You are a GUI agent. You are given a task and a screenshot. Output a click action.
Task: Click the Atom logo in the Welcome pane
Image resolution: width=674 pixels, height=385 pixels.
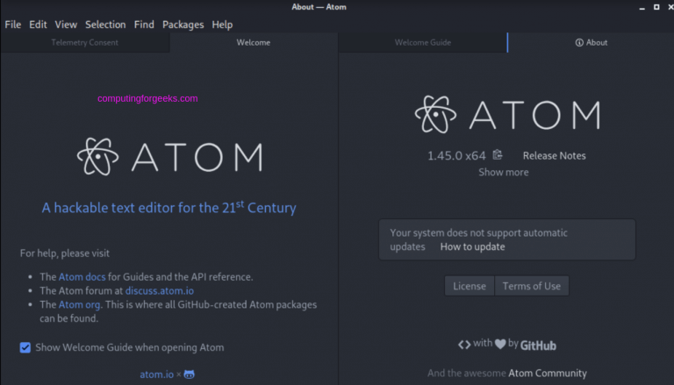[x=169, y=157]
